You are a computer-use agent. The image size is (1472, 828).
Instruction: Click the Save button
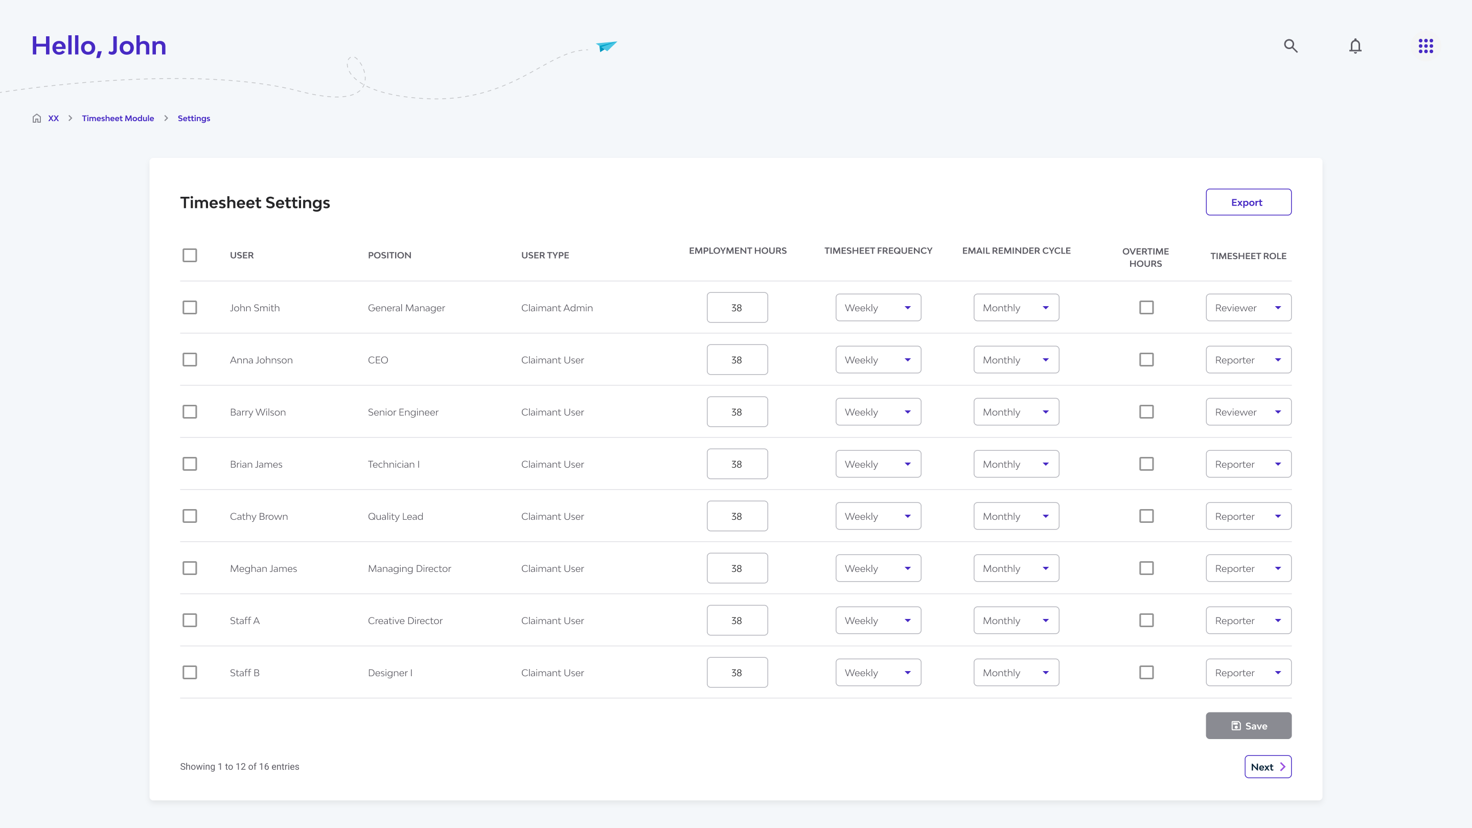click(1248, 726)
